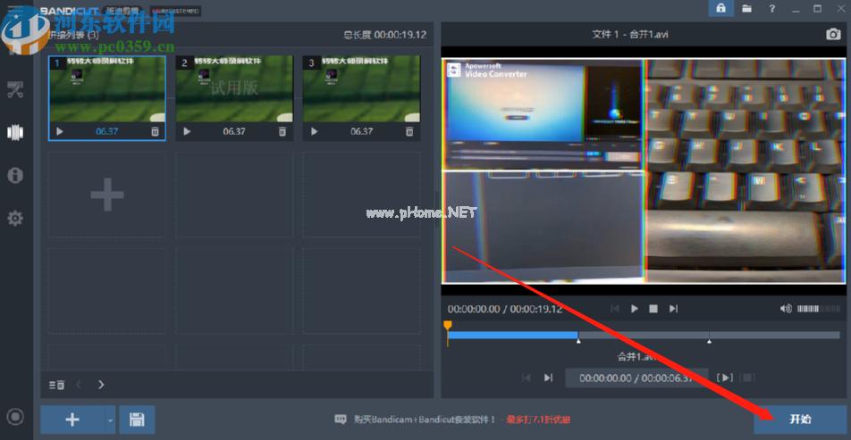
Task: Click the orange playhead marker on the timeline
Action: pos(447,326)
